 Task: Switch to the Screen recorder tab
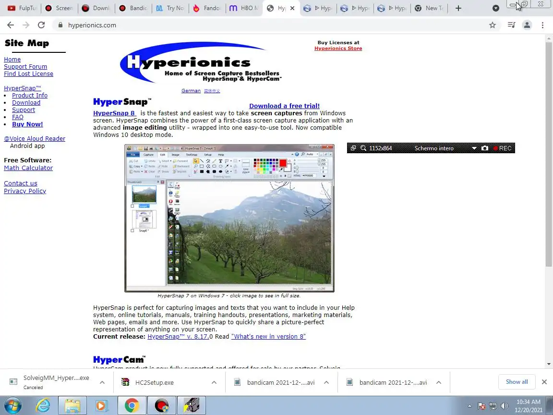coord(59,8)
